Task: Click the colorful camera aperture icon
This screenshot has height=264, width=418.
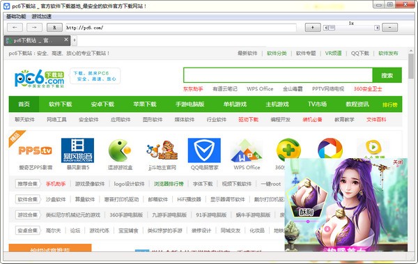Action: click(x=330, y=148)
